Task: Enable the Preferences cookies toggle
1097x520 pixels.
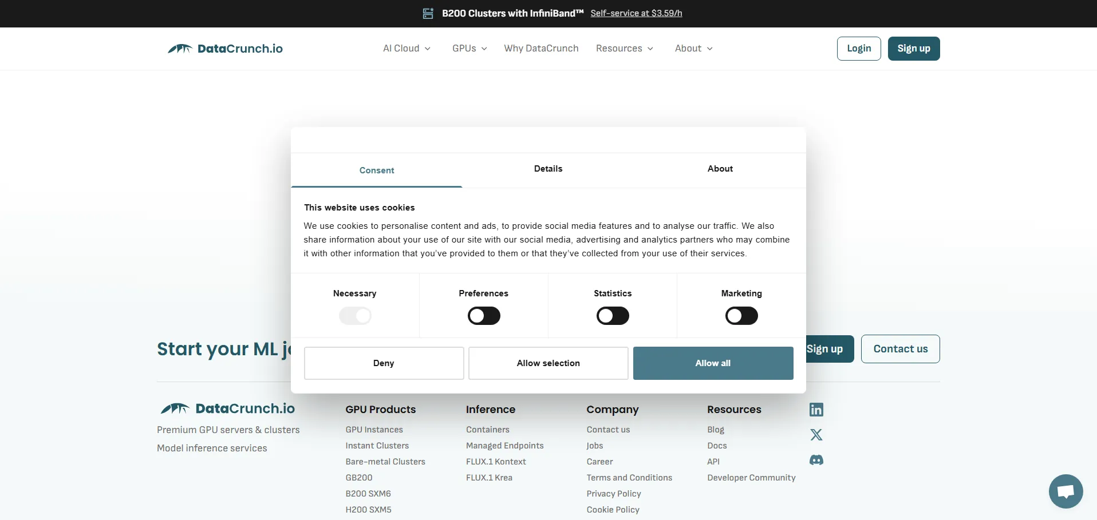Action: [x=484, y=316]
